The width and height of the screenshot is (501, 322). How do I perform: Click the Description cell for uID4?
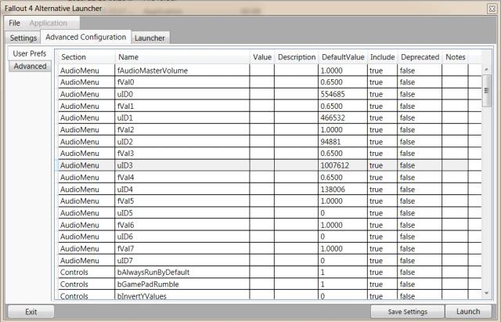pyautogui.click(x=297, y=190)
